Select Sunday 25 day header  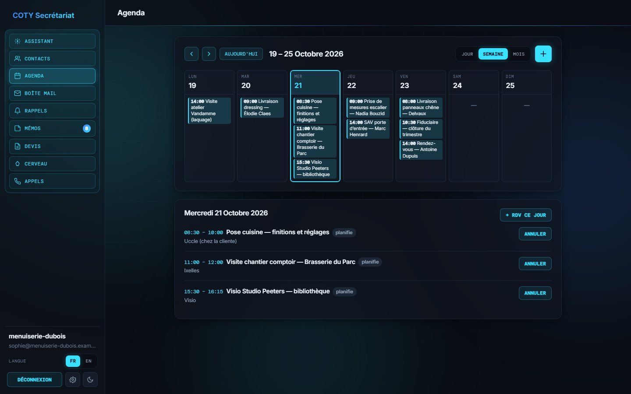pyautogui.click(x=527, y=82)
